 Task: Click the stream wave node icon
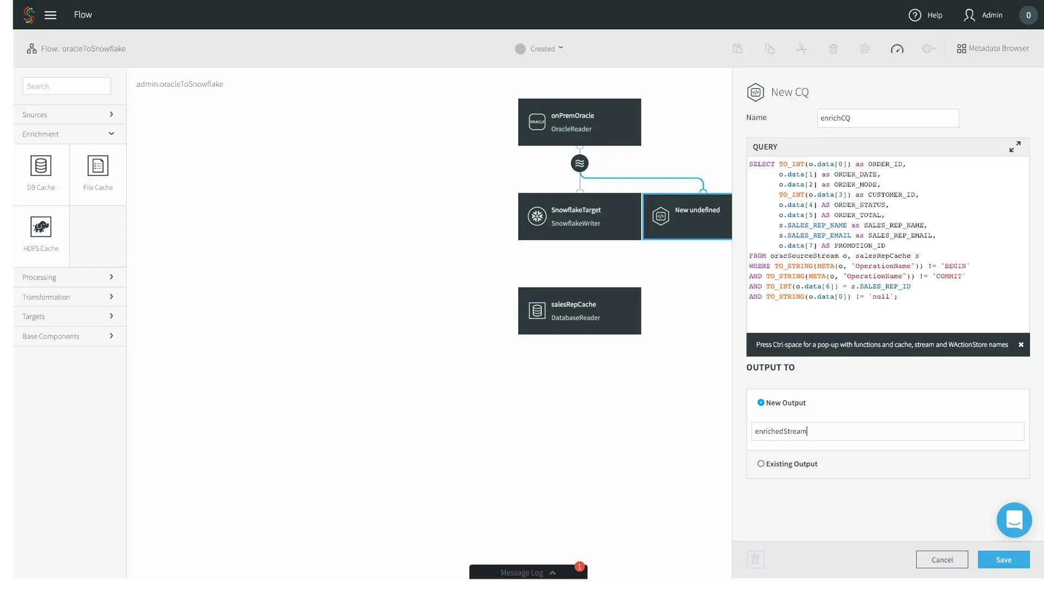tap(580, 163)
